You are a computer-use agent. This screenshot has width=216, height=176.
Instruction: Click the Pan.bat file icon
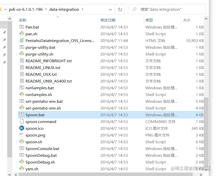point(22,27)
